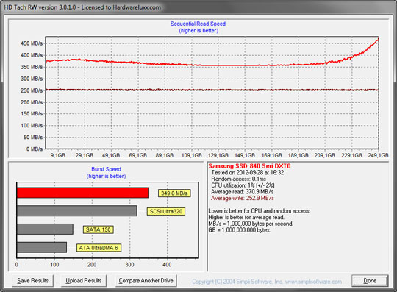Viewport: 397px width, 292px height.
Task: Click 'MB/s = 1,000,000 bytes per second' note
Action: (x=251, y=224)
